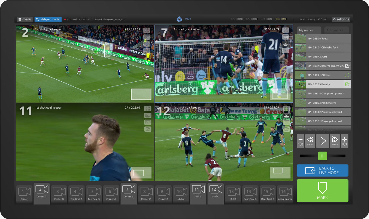Image resolution: width=369 pixels, height=219 pixels.
Task: Open mark 2P - 0:26:15 Cramp alert
Action: 323,94
